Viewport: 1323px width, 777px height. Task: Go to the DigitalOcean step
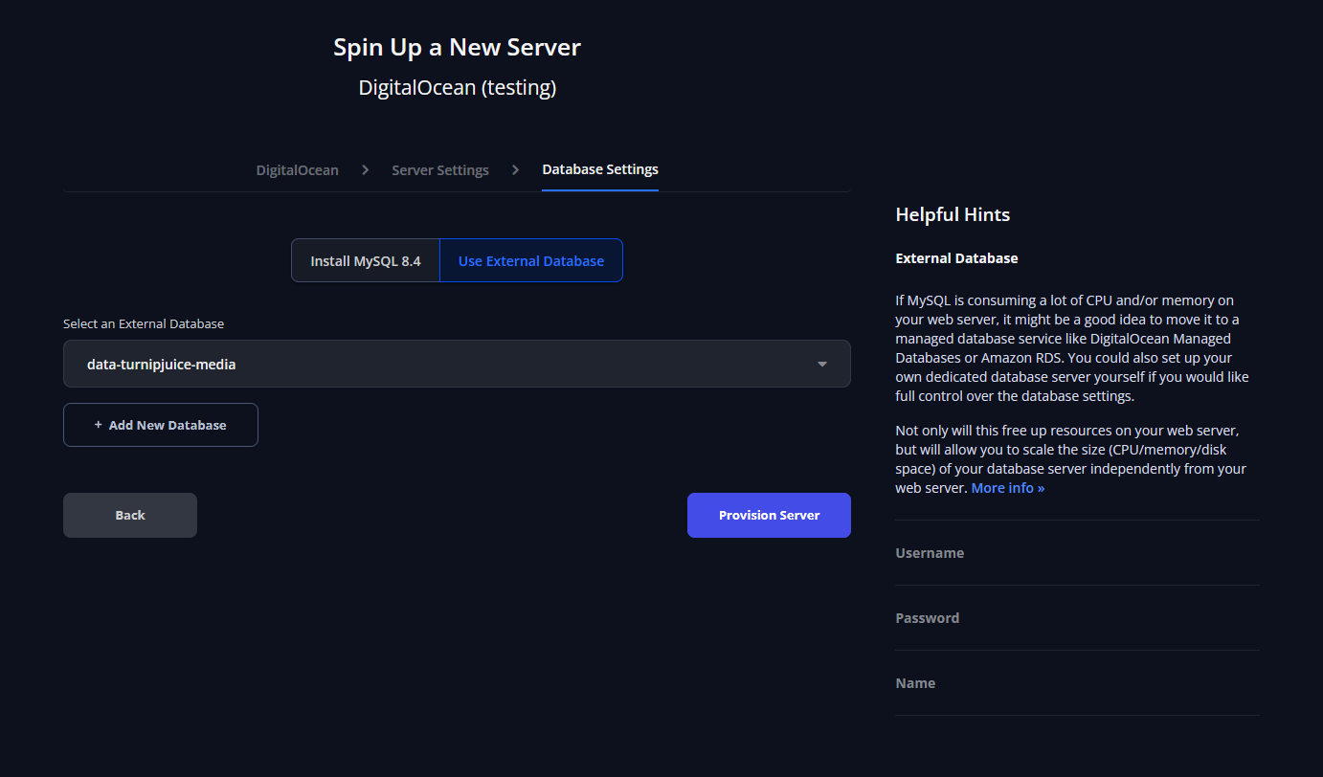pyautogui.click(x=297, y=170)
